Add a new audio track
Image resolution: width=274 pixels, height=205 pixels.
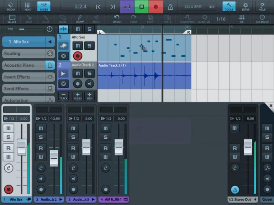[x=78, y=96]
